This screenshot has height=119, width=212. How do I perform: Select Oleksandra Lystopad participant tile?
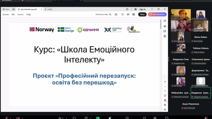pos(181,93)
